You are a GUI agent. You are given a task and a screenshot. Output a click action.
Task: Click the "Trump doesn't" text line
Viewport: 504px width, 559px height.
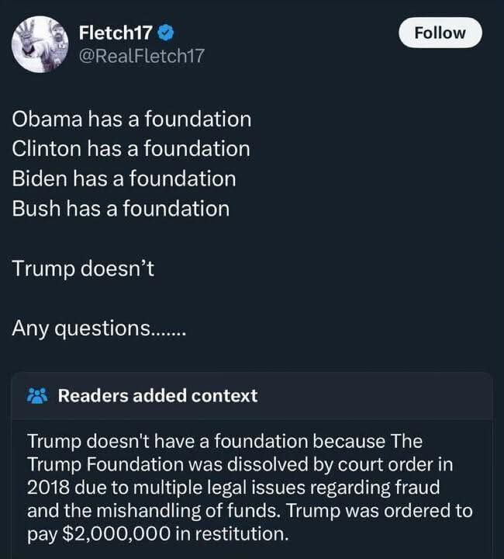[83, 267]
